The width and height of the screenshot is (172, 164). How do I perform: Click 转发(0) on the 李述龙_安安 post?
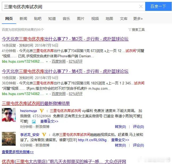120,145
